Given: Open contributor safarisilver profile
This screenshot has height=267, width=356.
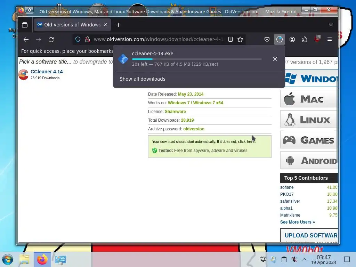Looking at the screenshot, I should click(x=290, y=201).
